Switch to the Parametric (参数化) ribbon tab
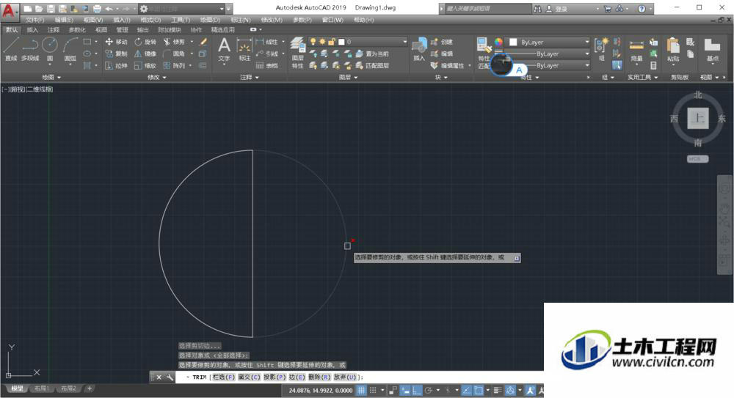734x398 pixels. (x=77, y=30)
